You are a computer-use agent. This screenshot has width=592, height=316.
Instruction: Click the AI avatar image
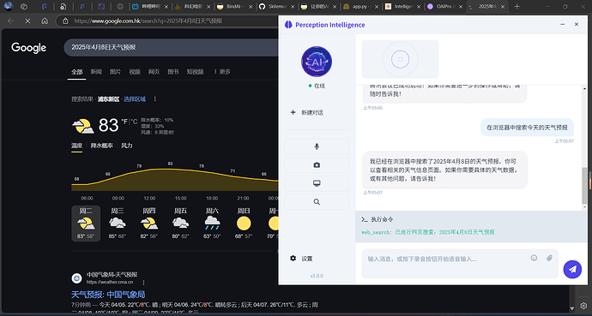point(317,62)
